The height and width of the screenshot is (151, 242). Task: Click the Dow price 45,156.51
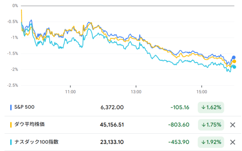tap(113, 125)
